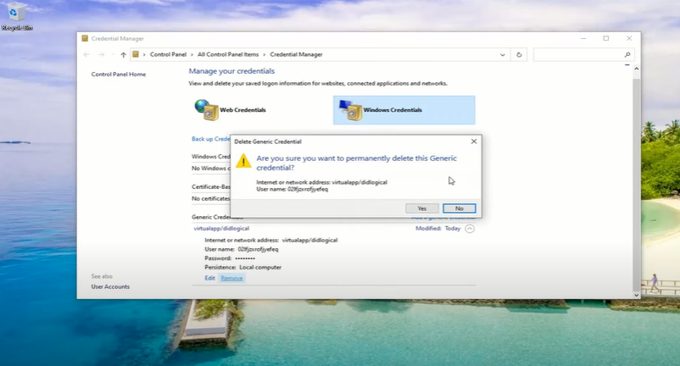Refresh the Credential Manager view
The image size is (680, 366).
click(x=519, y=55)
